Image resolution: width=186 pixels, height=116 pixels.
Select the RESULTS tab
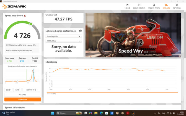click(x=166, y=6)
